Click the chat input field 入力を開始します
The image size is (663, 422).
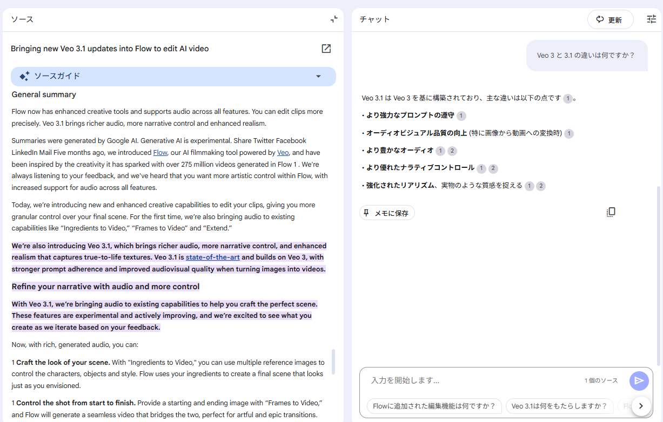point(470,380)
